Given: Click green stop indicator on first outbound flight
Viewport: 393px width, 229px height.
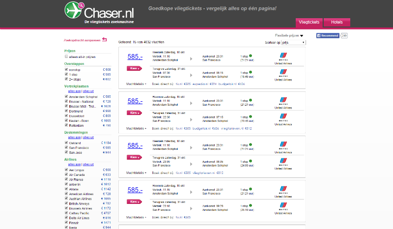Looking at the screenshot, I should click(250, 55).
